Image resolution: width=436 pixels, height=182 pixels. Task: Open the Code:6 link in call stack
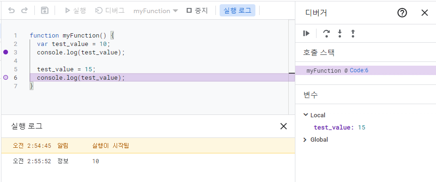[x=359, y=70]
